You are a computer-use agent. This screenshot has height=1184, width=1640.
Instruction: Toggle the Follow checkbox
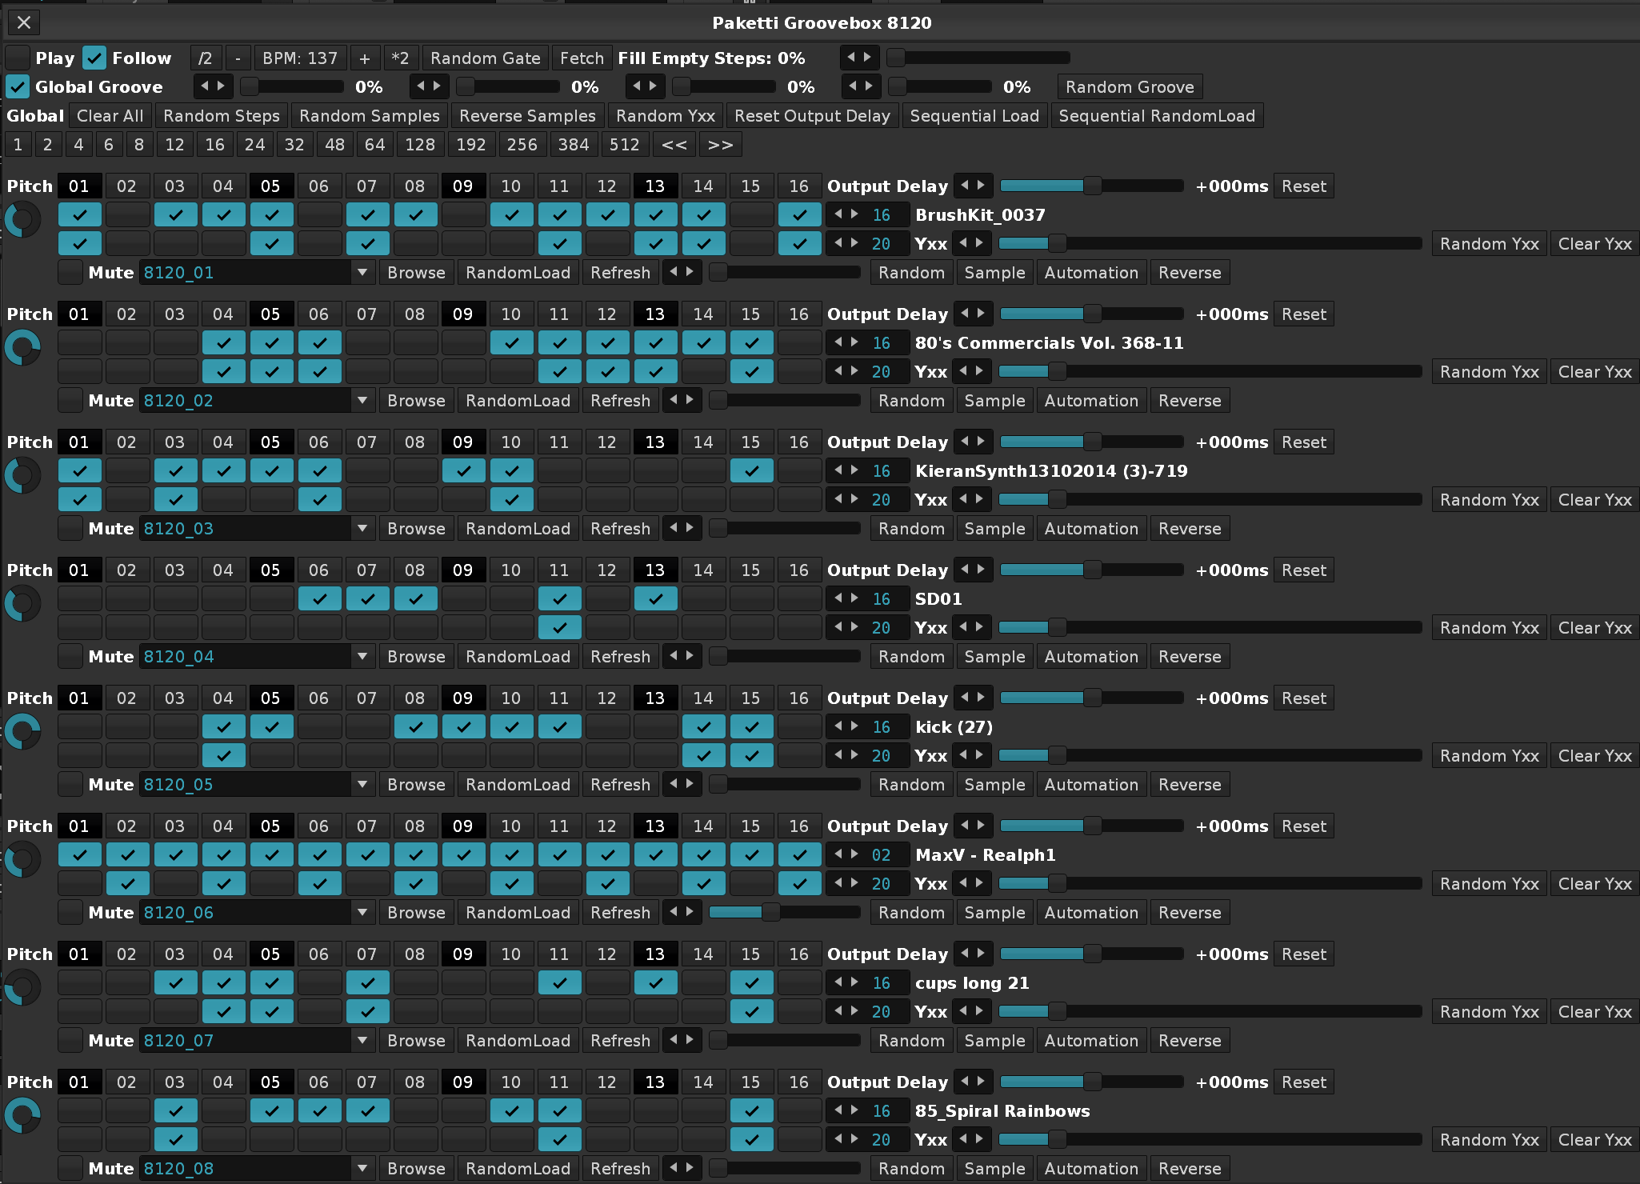[x=94, y=58]
